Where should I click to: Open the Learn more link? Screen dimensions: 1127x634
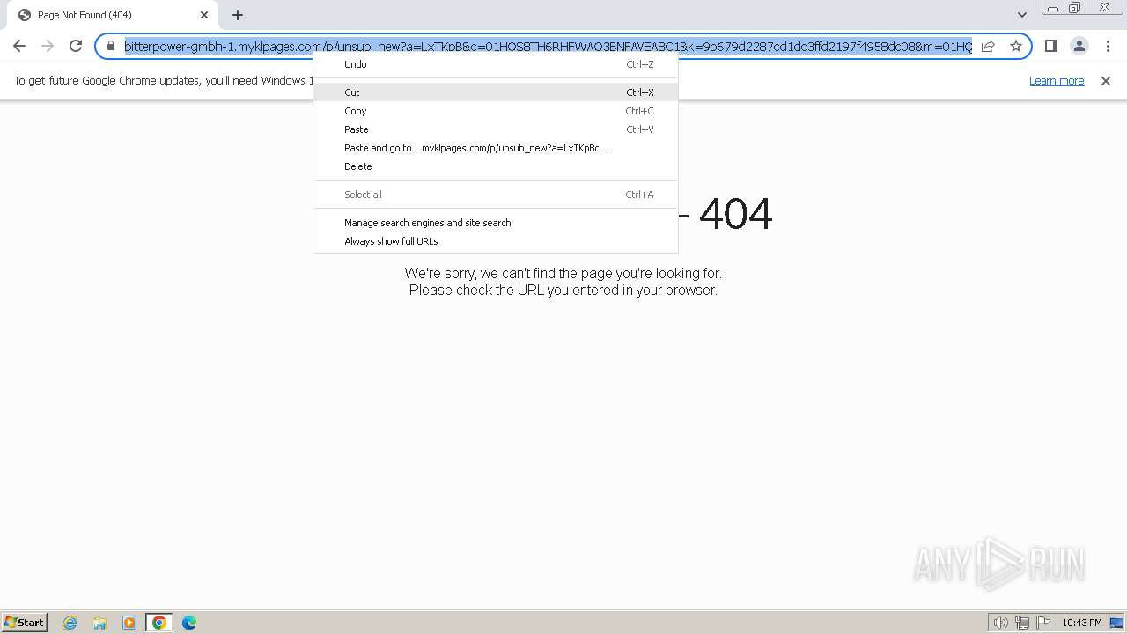click(x=1057, y=81)
